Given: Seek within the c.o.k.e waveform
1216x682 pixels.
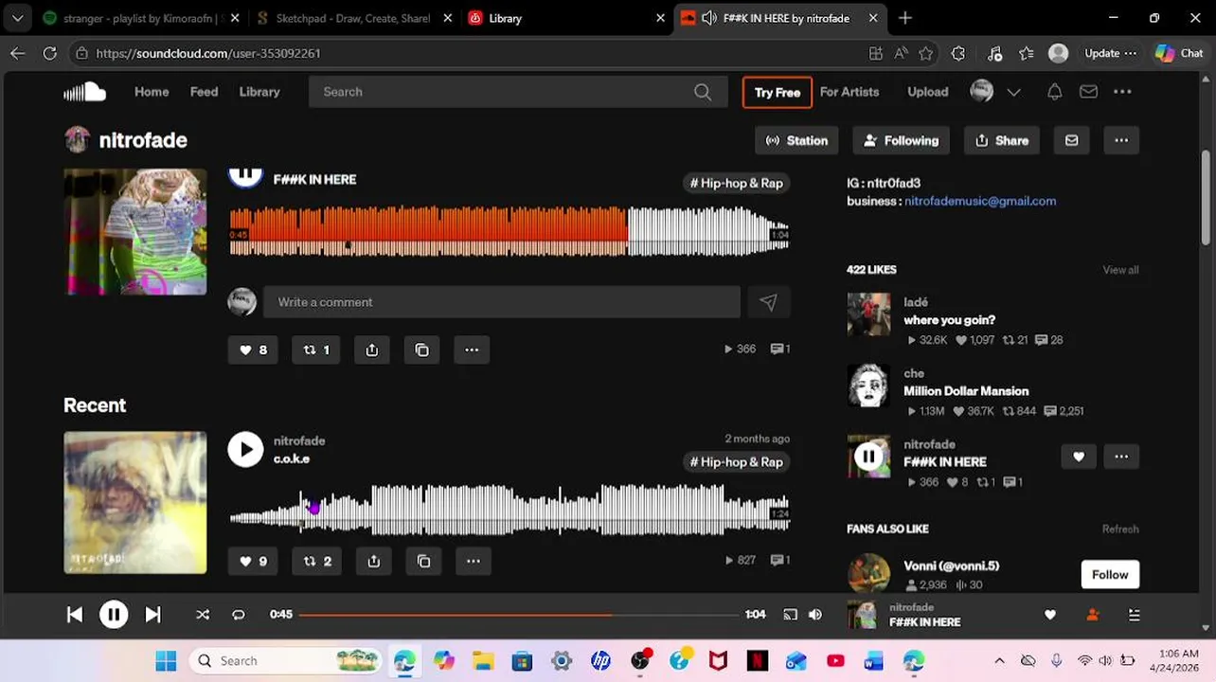Looking at the screenshot, I should (510, 511).
